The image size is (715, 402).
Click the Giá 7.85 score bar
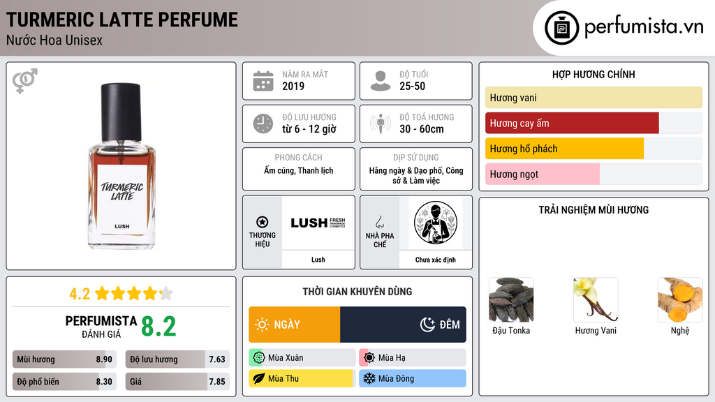tap(177, 382)
